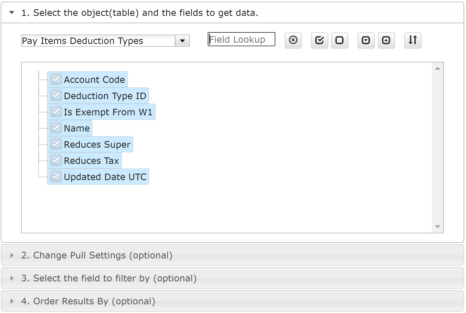Collapse all nodes with the up-arrow box icon
This screenshot has height=313, width=466.
[x=386, y=40]
